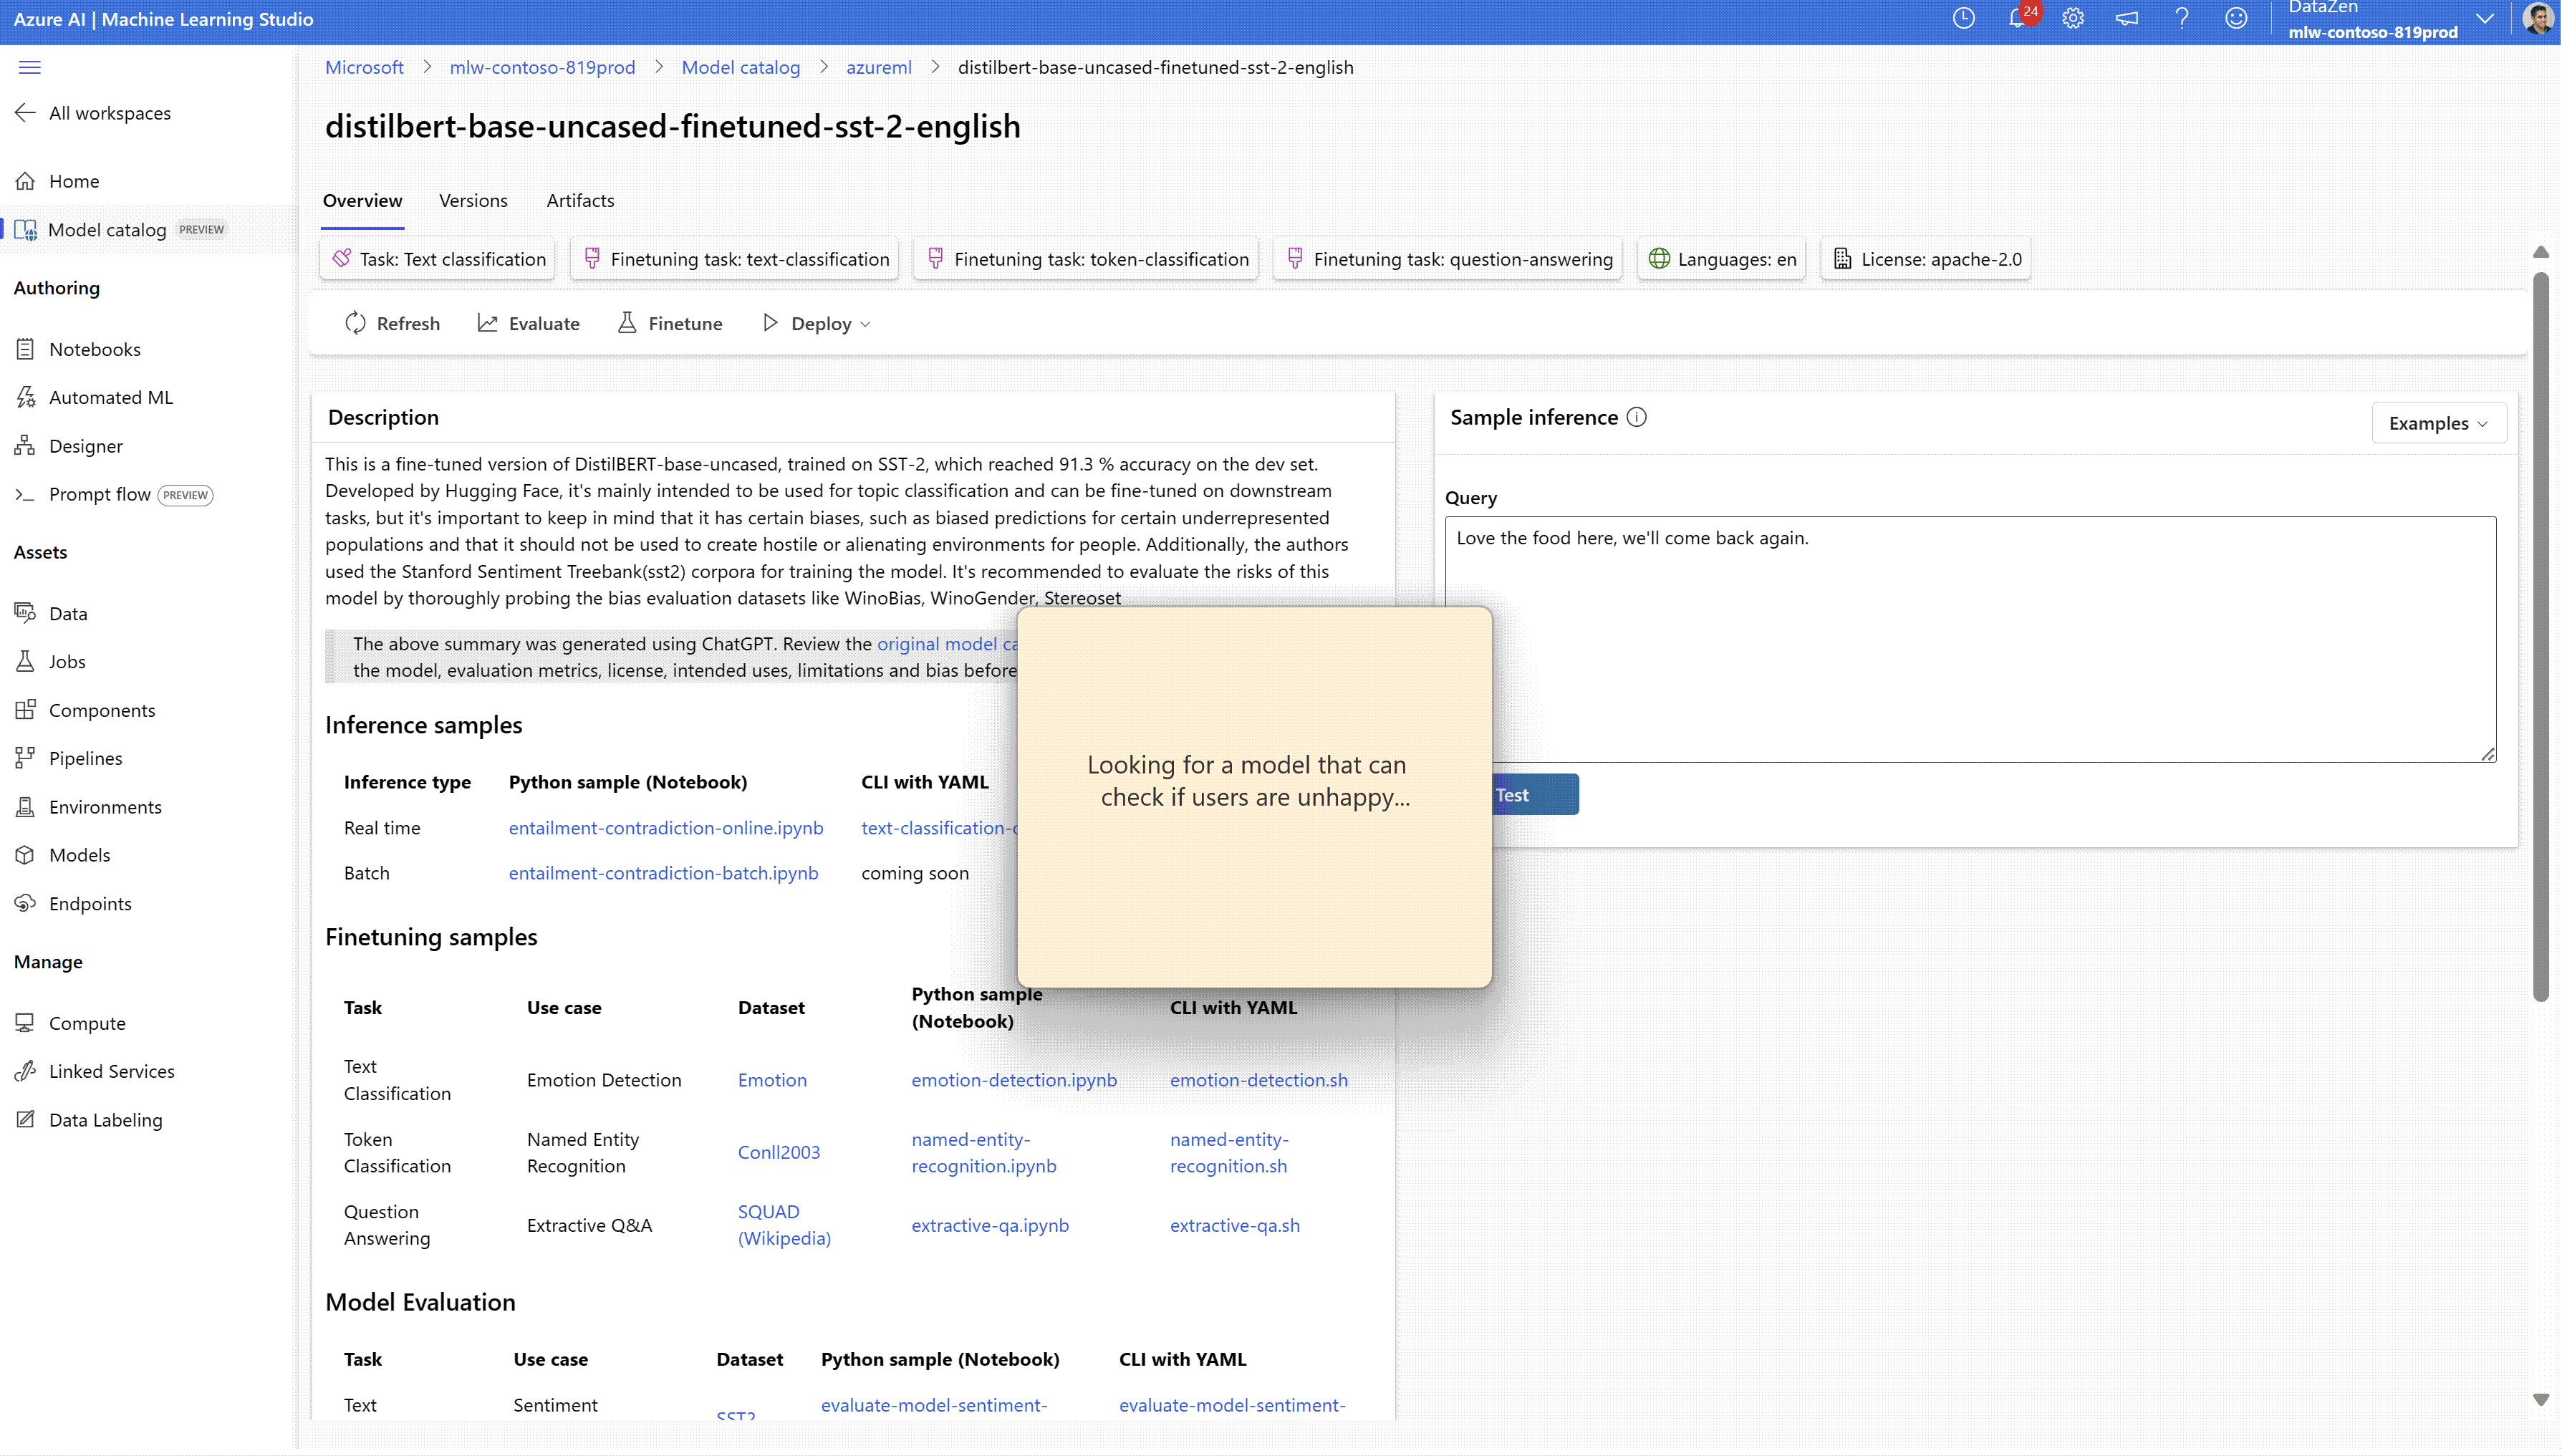Toggle the hamburger navigation menu
The image size is (2562, 1456).
pos(30,67)
